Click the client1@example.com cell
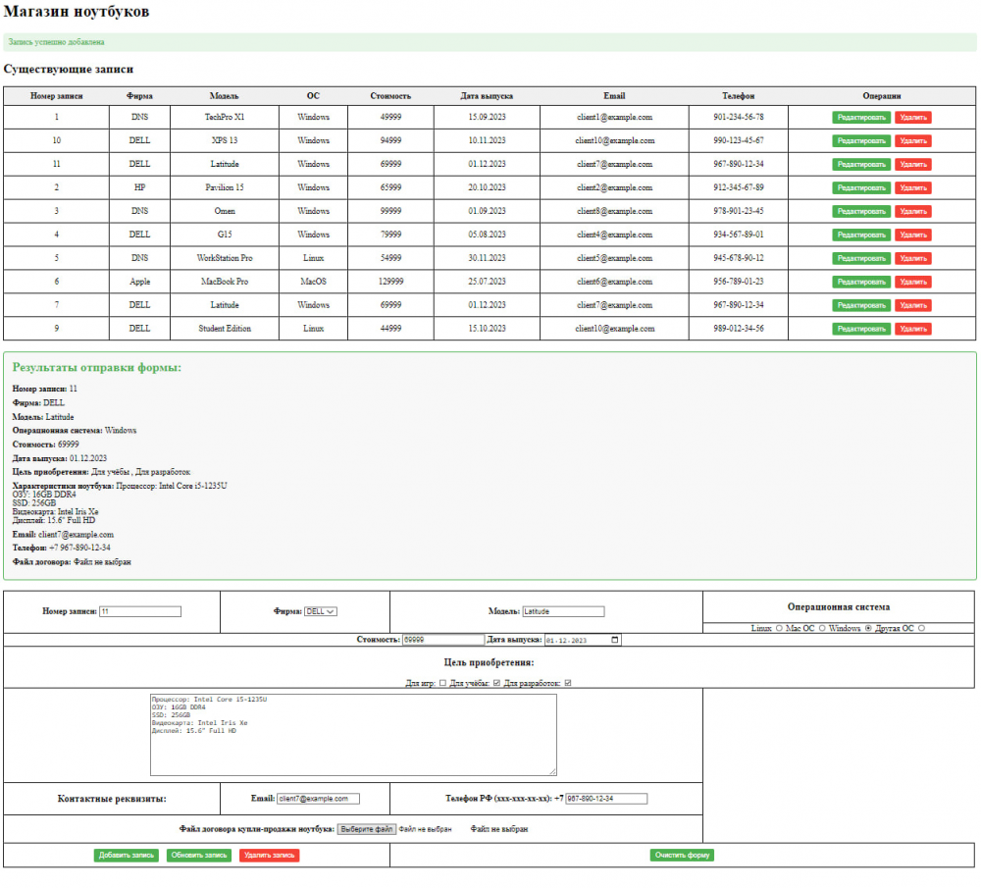This screenshot has height=888, width=981. point(614,117)
